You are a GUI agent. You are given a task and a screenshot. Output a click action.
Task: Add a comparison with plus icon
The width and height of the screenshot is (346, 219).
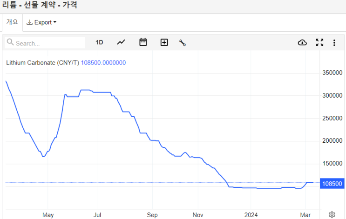tap(164, 42)
